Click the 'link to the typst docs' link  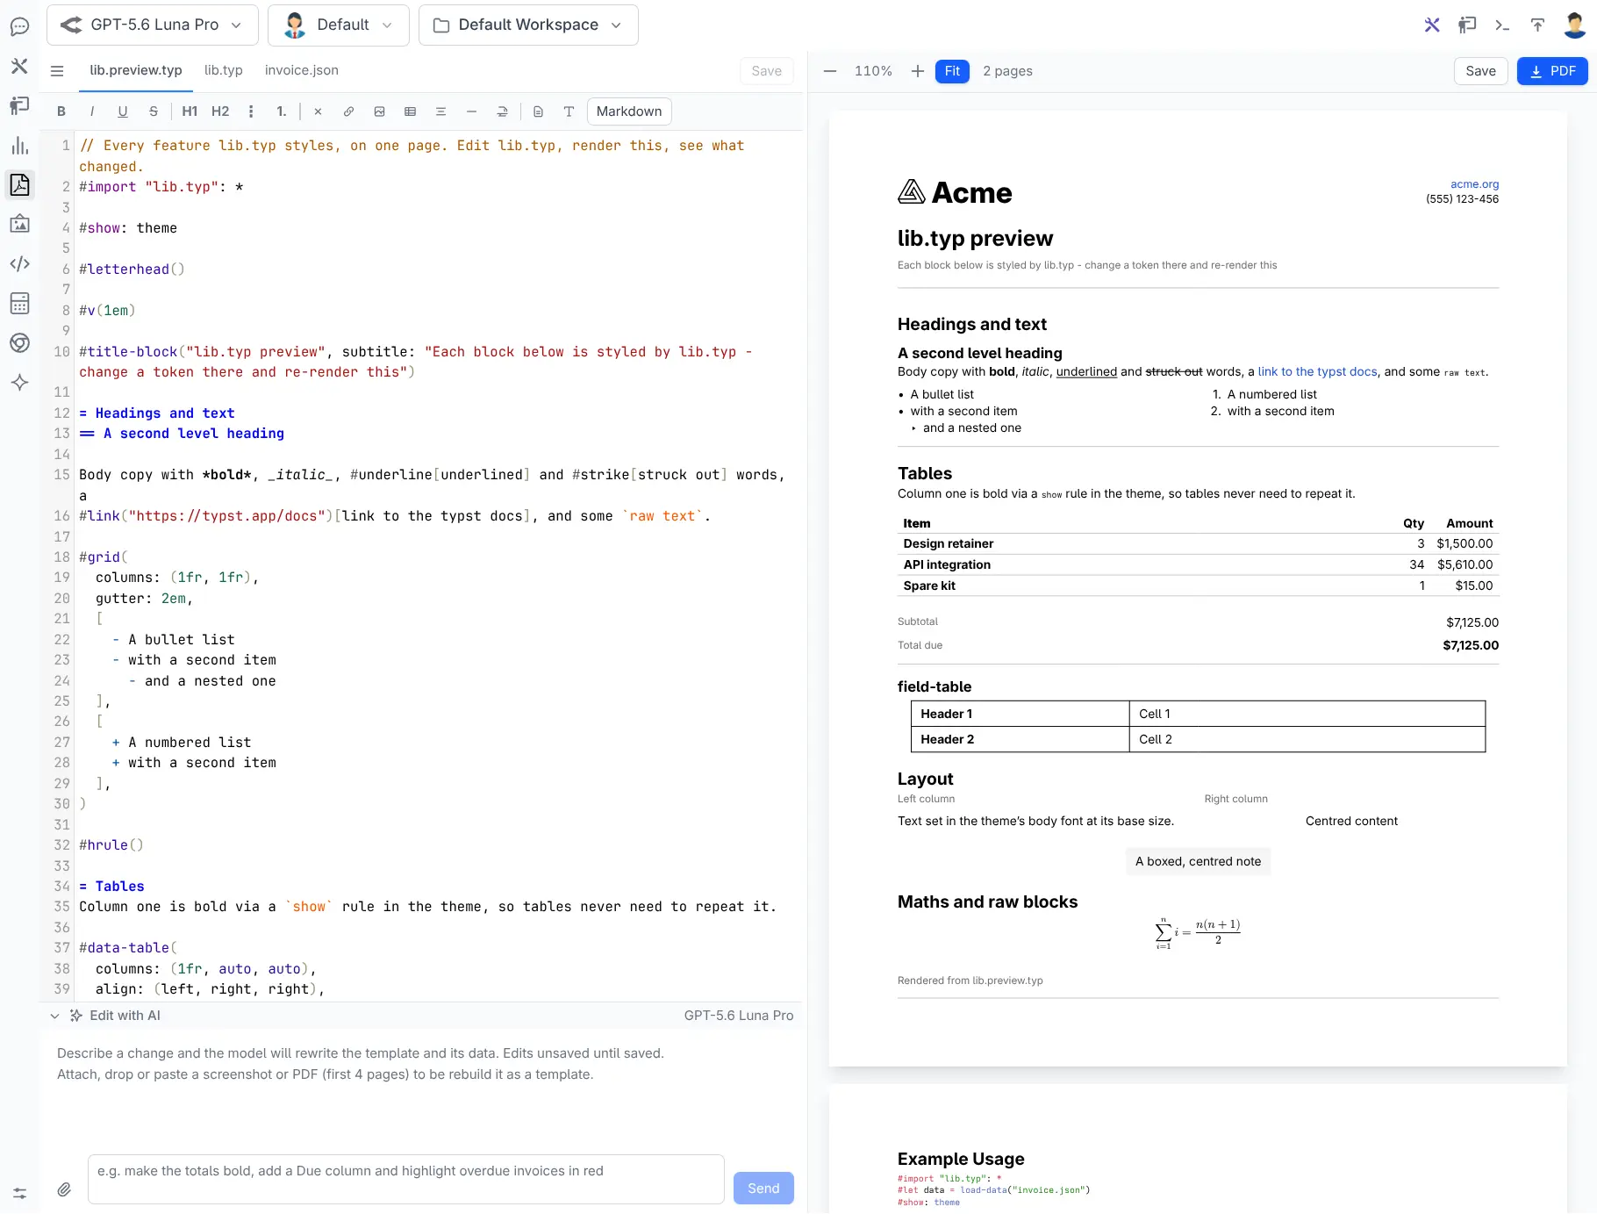point(1317,372)
